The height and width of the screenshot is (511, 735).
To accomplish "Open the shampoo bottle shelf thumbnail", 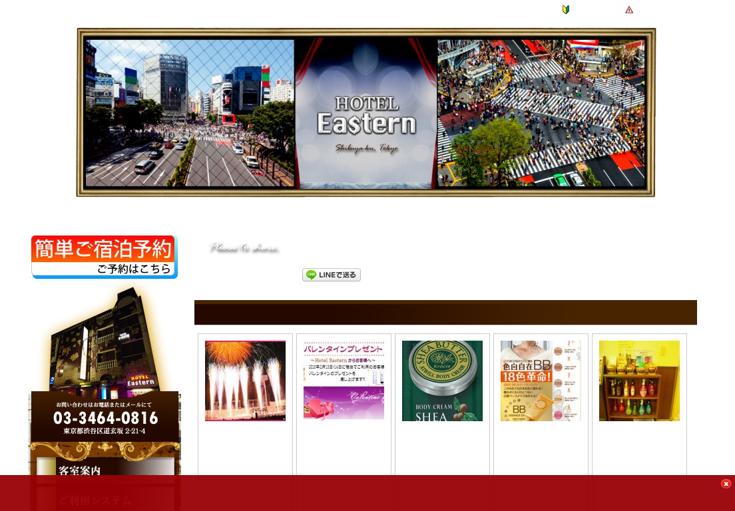I will [x=639, y=381].
